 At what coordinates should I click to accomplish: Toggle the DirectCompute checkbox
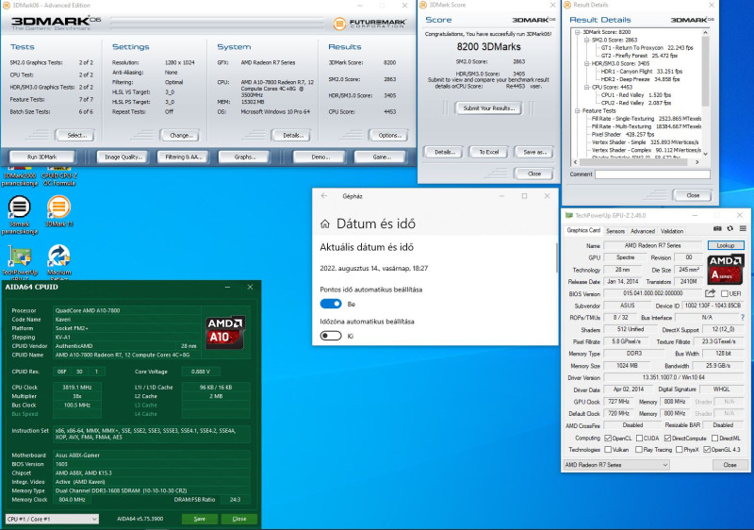click(667, 439)
